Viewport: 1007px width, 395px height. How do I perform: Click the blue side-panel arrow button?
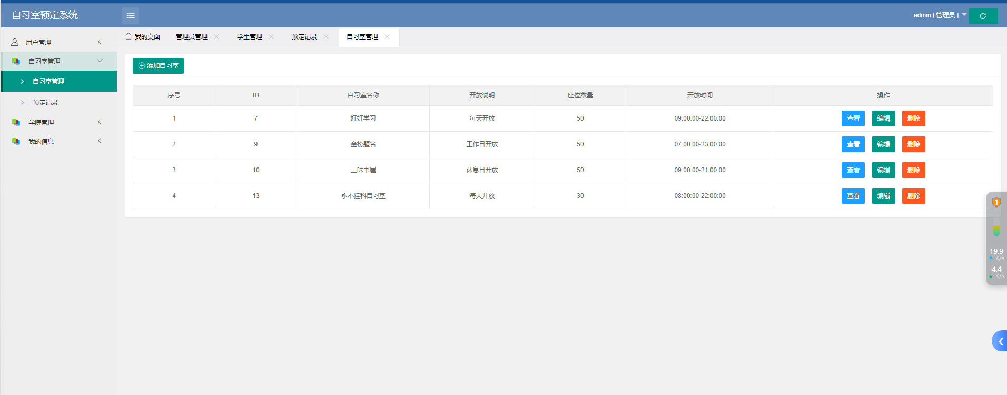tap(1000, 341)
